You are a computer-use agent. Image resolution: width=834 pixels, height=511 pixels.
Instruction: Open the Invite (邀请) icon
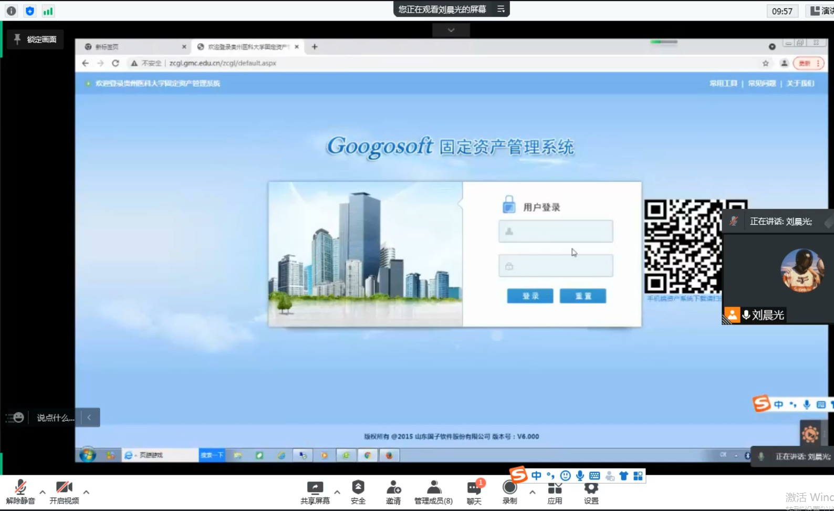click(393, 492)
